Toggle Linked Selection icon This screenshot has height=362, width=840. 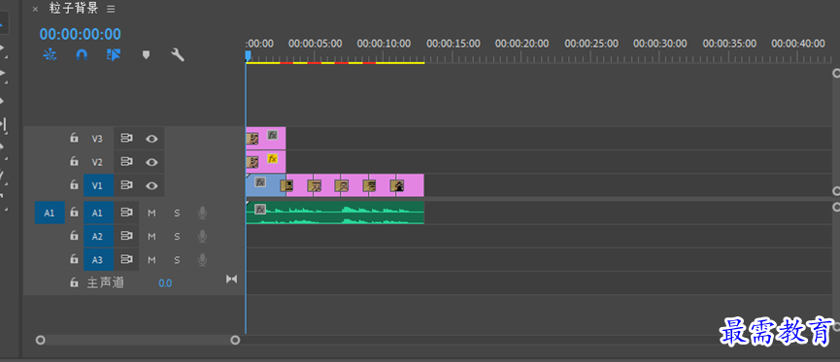point(113,54)
